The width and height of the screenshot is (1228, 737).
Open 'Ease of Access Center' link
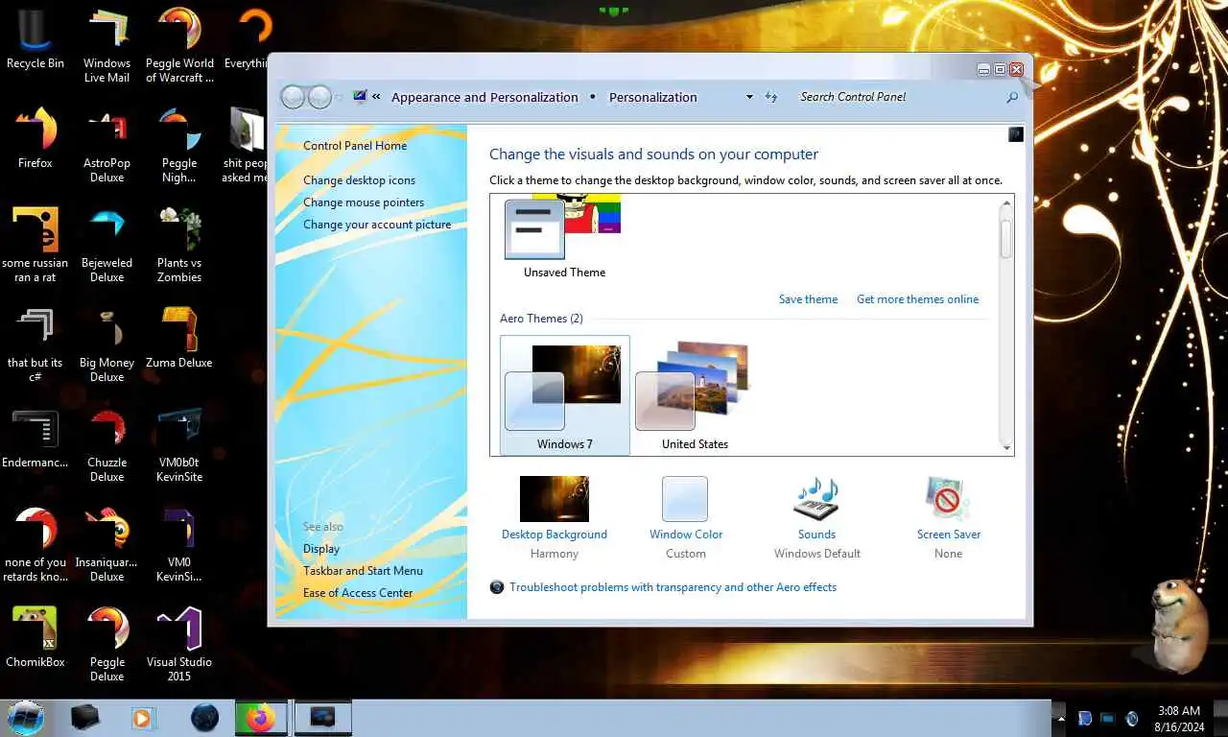point(358,593)
